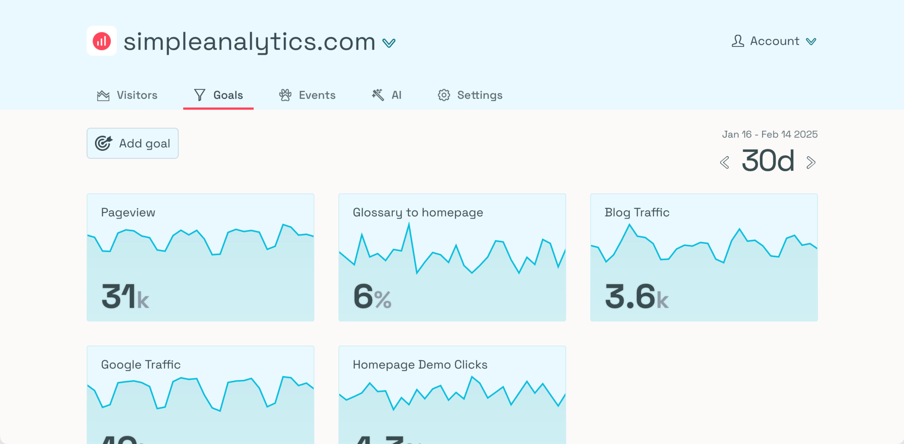Open the Glossary to homepage goal card

pos(452,257)
